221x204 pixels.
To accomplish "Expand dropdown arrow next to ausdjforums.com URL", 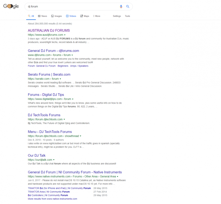I will coord(65,35).
